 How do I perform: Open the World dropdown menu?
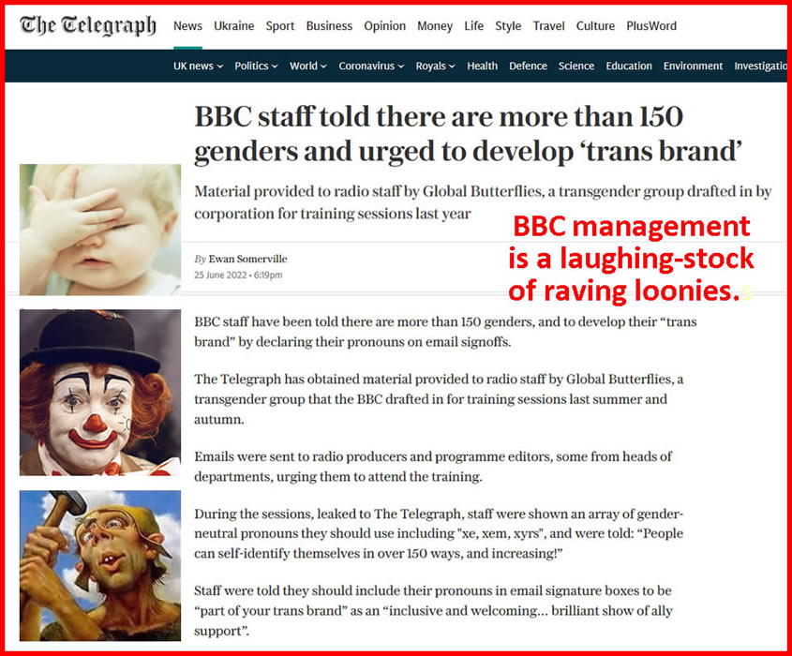pyautogui.click(x=308, y=67)
